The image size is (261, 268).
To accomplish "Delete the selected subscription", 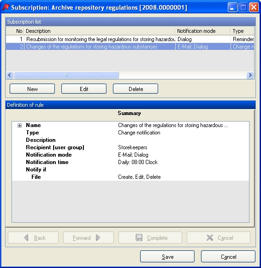I will pos(136,89).
